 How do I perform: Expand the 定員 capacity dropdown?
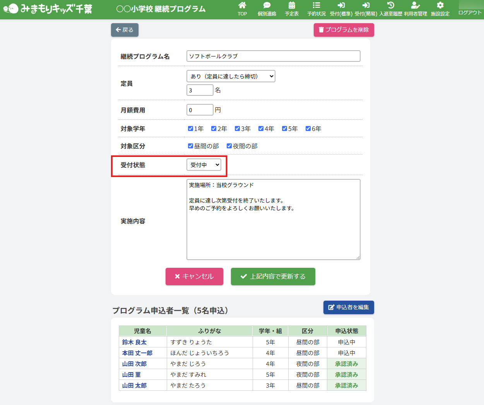tap(231, 76)
